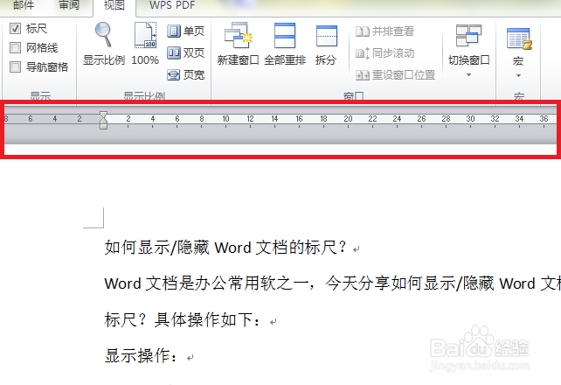Click the paragraph starting Word 文档是办公常用软之一
561x385 pixels.
pos(333,283)
